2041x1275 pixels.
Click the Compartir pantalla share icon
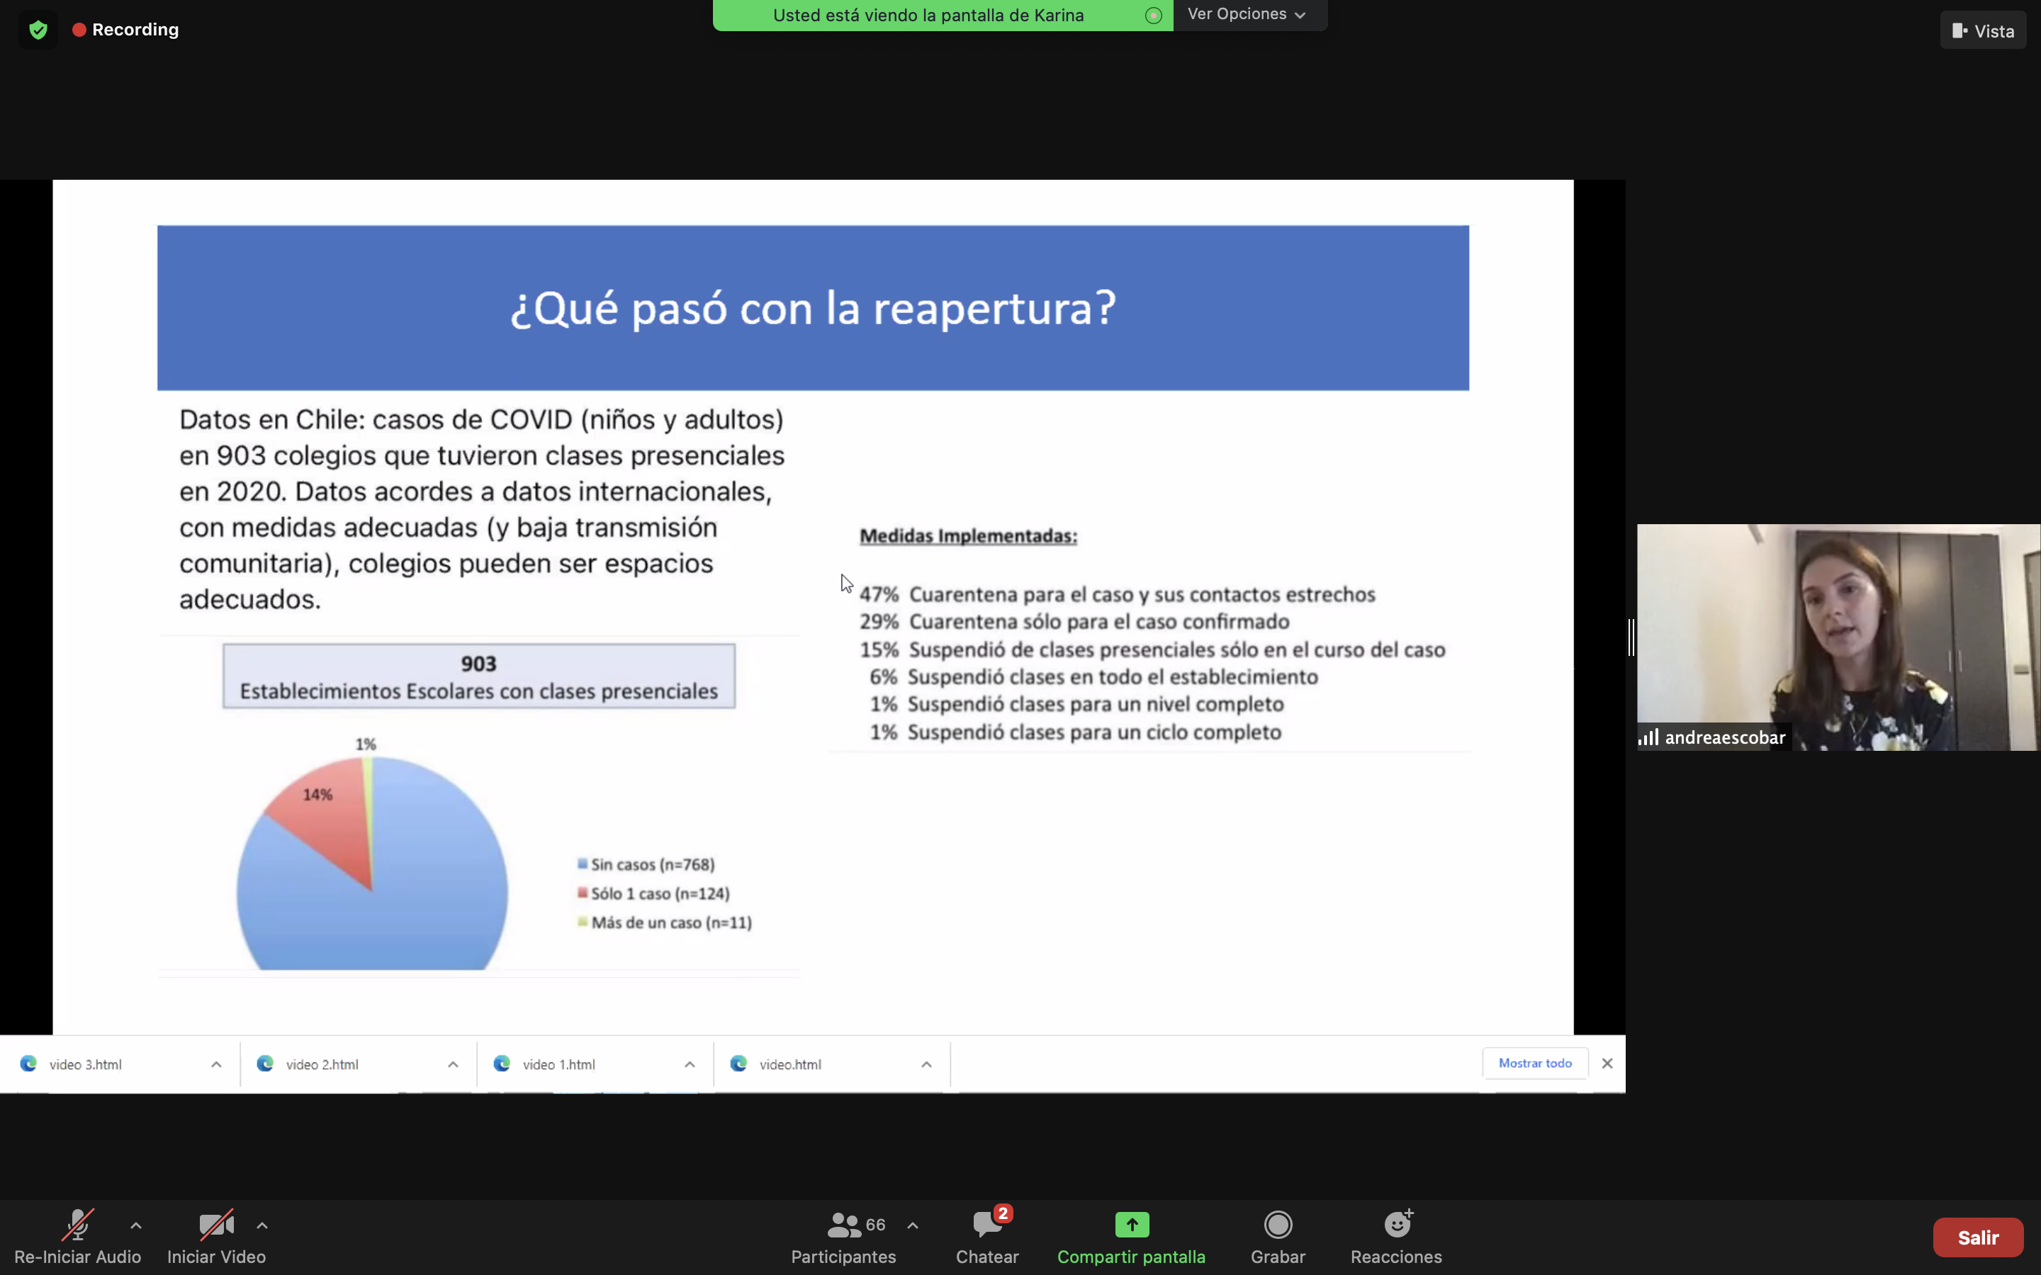[1132, 1225]
